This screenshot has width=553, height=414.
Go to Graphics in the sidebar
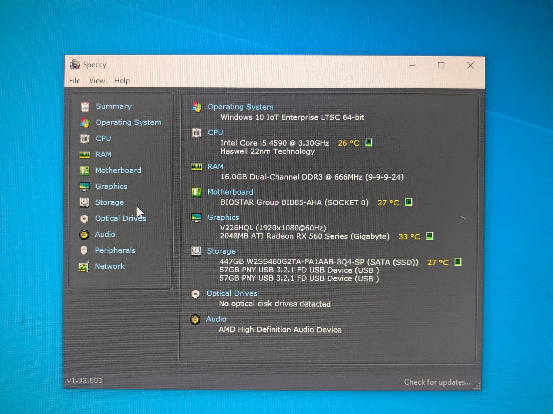point(111,186)
